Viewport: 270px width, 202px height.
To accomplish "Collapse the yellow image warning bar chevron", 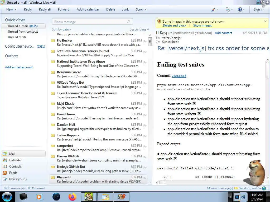I will (x=265, y=21).
